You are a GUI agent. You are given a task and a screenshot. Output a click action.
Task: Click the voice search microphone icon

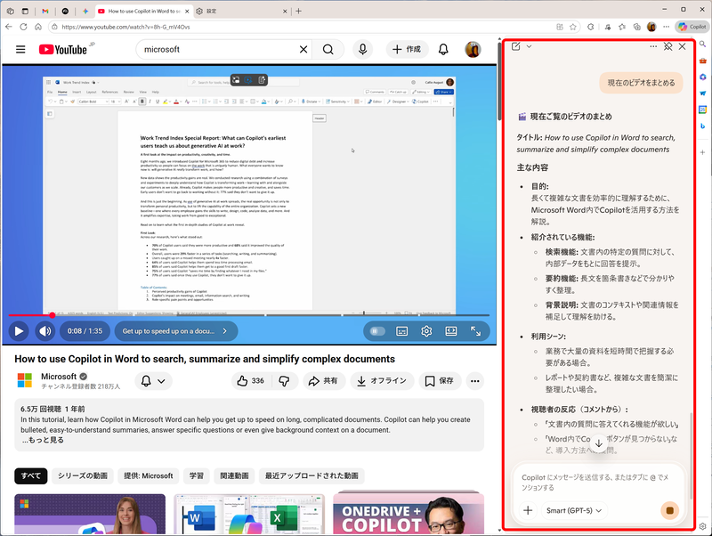coord(364,51)
